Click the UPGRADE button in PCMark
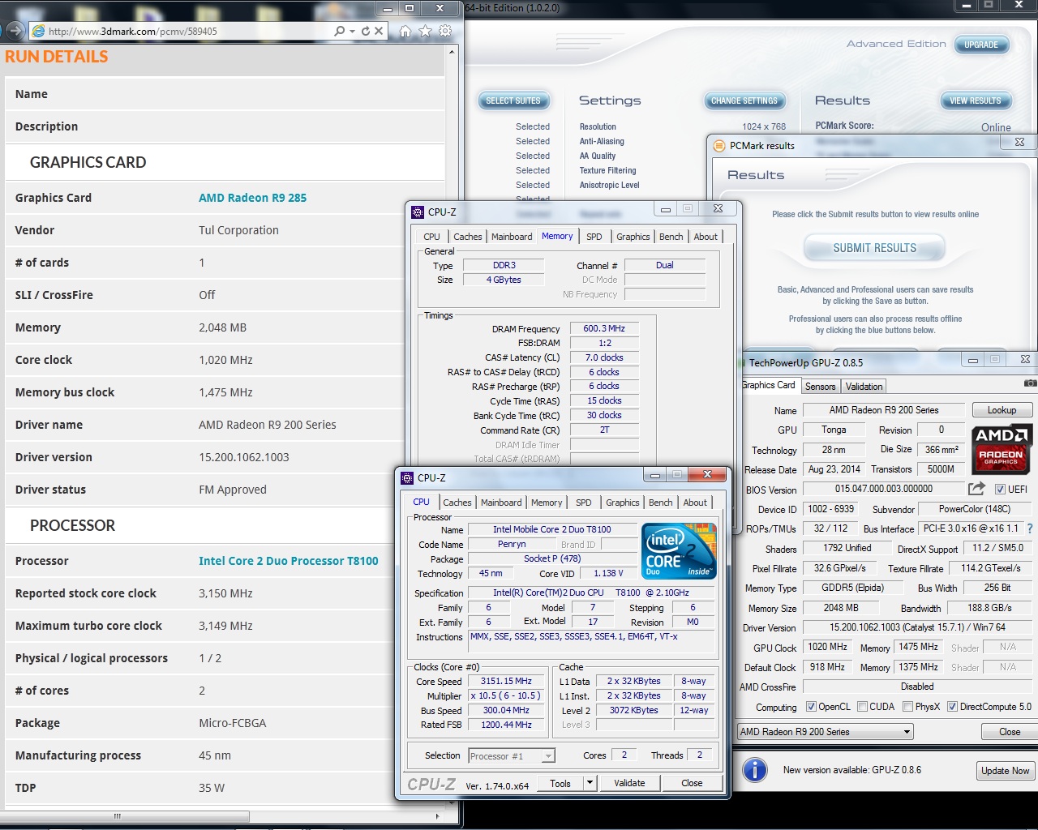This screenshot has width=1038, height=830. [981, 45]
